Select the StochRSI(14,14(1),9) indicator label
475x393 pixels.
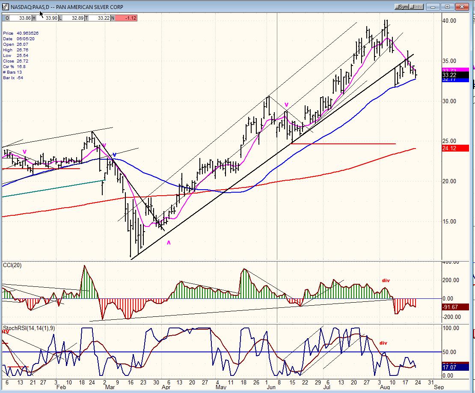[29, 328]
